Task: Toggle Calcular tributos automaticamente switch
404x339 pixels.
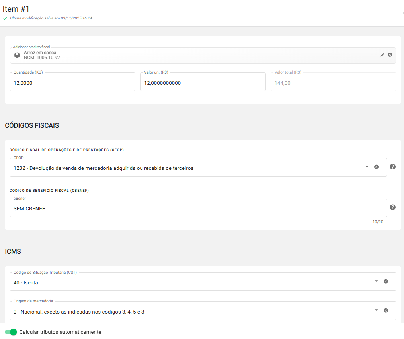Action: click(x=11, y=332)
